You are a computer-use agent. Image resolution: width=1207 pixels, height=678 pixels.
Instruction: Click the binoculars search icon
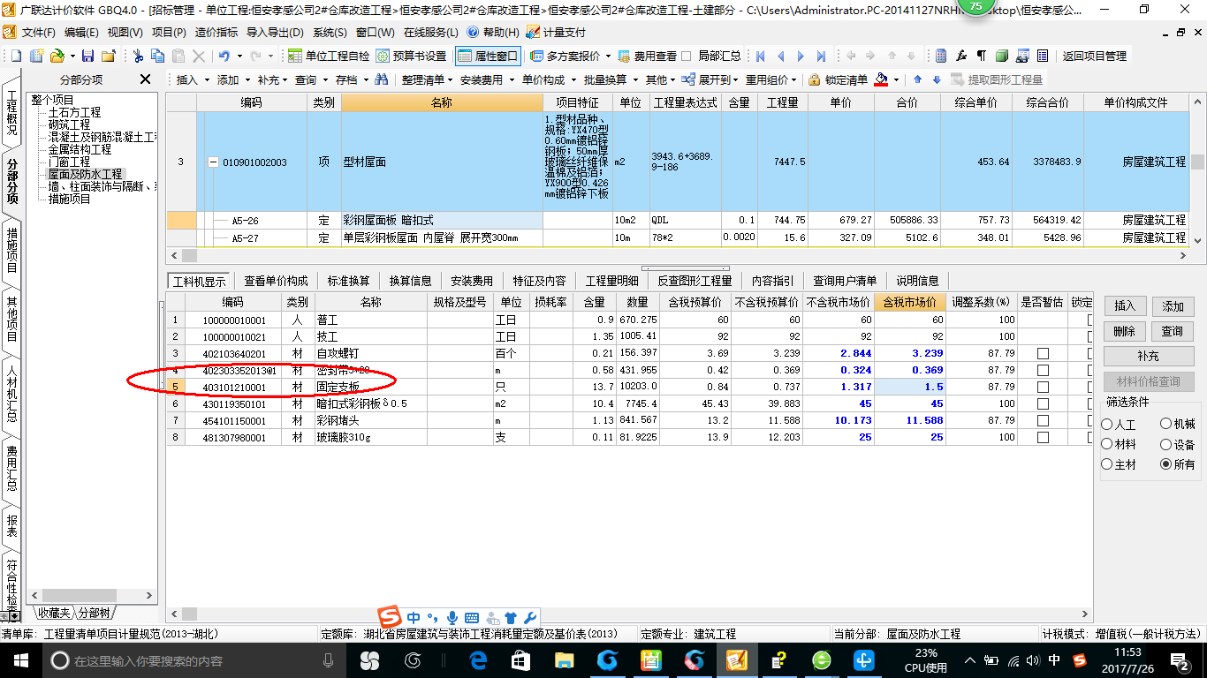(x=382, y=79)
